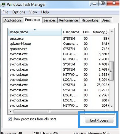Viewport: 120px width, 134px height.
Task: Select the Processes tab
Action: (x=33, y=20)
